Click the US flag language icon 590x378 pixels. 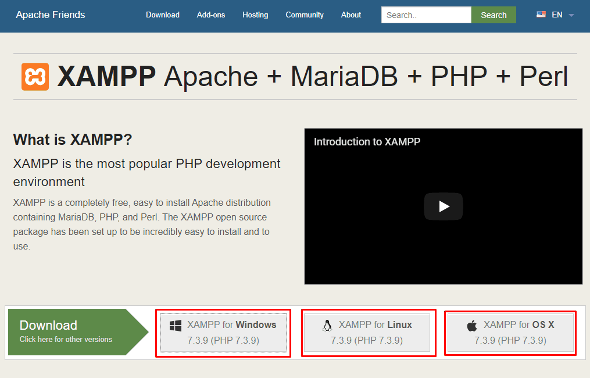541,15
